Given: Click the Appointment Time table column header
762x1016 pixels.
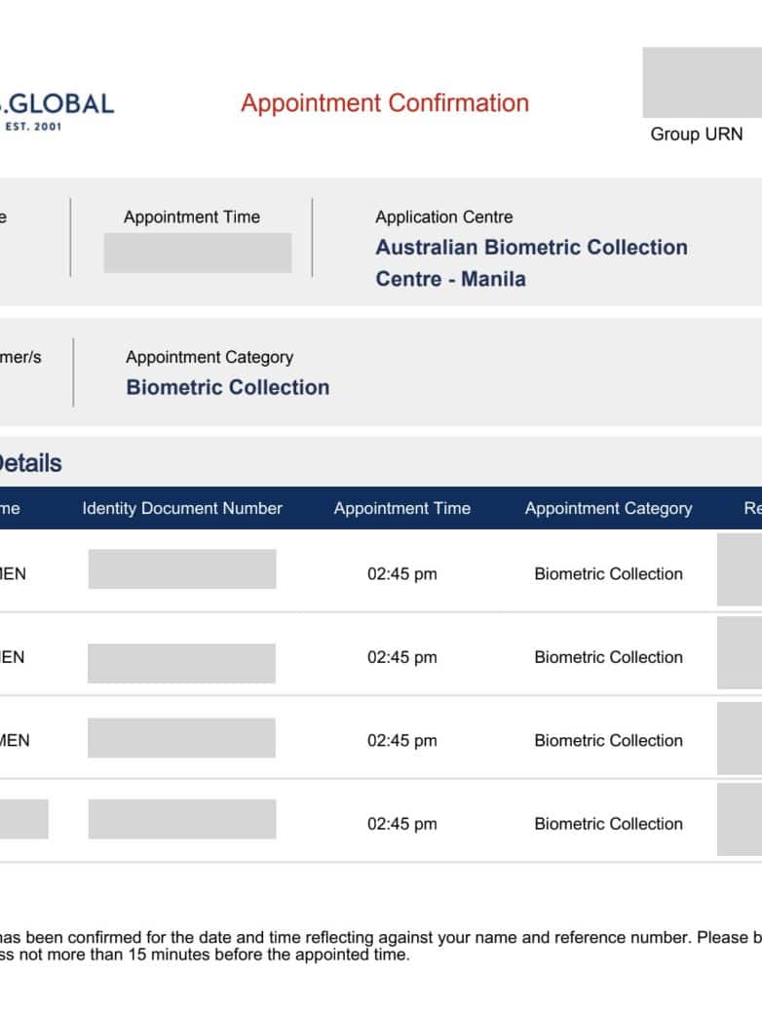Looking at the screenshot, I should pyautogui.click(x=401, y=508).
